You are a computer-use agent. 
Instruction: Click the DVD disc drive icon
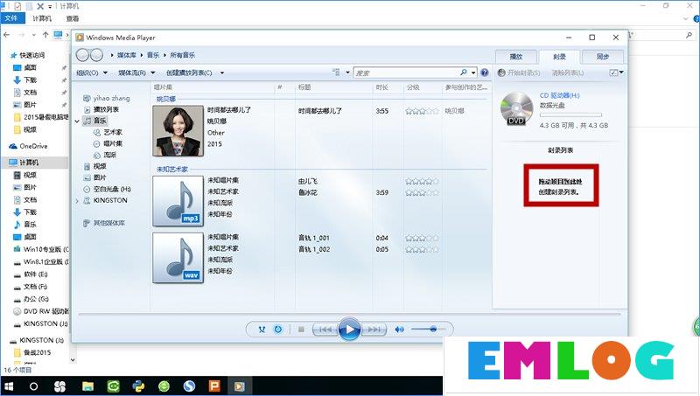[x=516, y=108]
